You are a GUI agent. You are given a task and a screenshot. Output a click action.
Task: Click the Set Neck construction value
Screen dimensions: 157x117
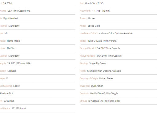[x=12, y=71]
